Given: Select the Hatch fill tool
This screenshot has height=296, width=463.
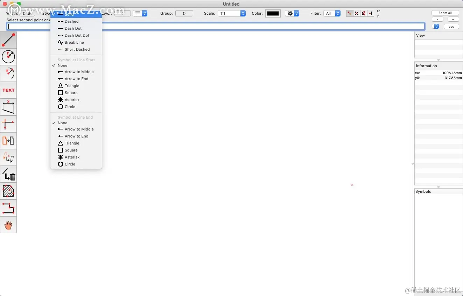Looking at the screenshot, I should (x=8, y=191).
